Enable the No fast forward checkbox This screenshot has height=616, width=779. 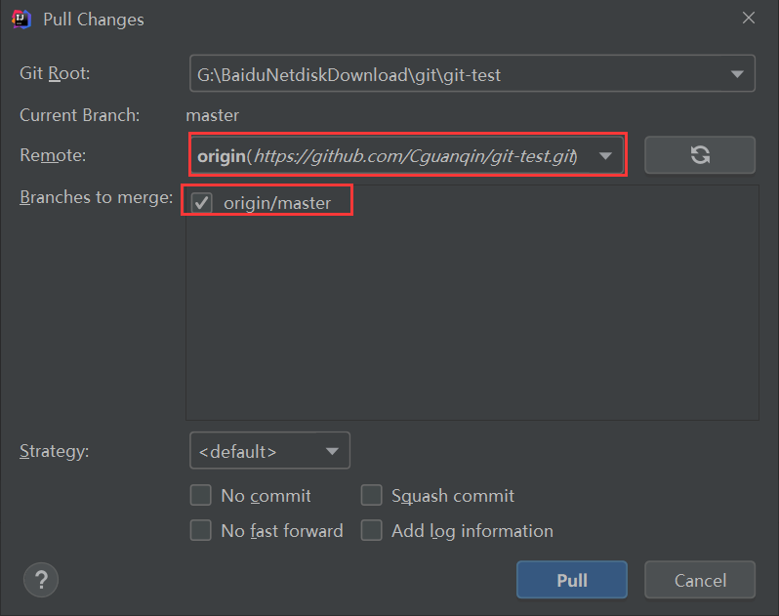(201, 531)
